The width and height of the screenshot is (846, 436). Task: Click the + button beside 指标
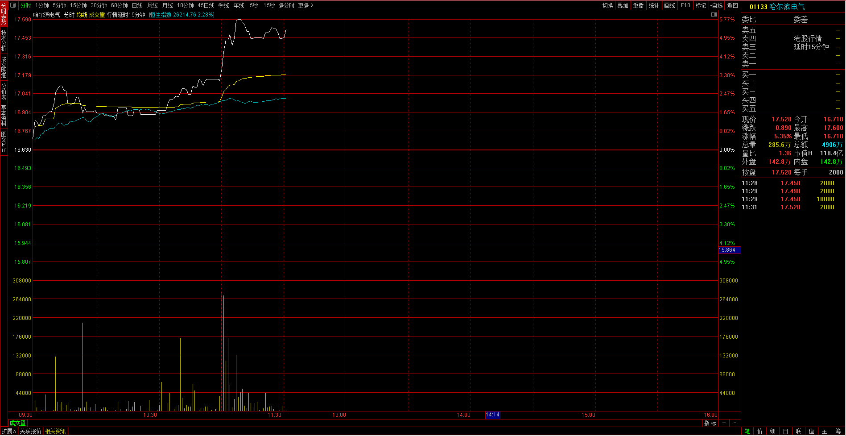pyautogui.click(x=724, y=423)
